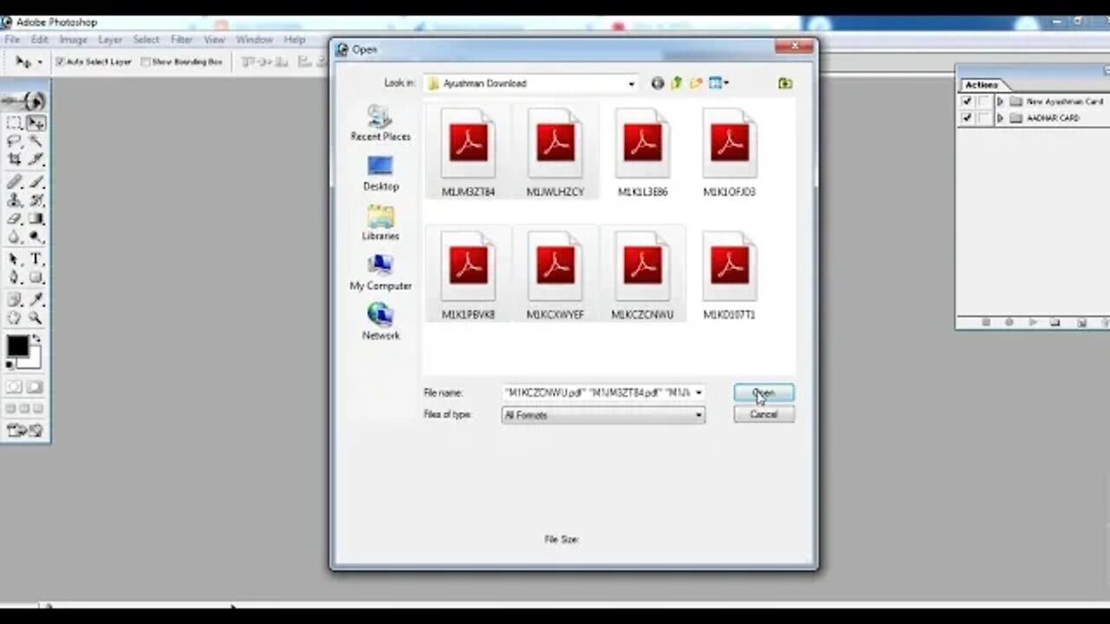Image resolution: width=1110 pixels, height=624 pixels.
Task: Open Files of type format dropdown
Action: click(698, 415)
